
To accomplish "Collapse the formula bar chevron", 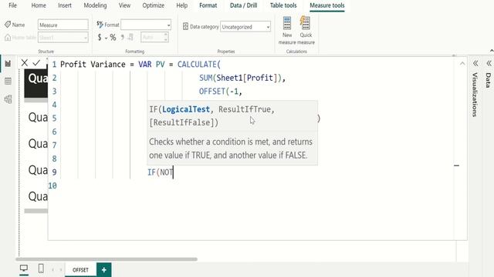I will pyautogui.click(x=462, y=64).
